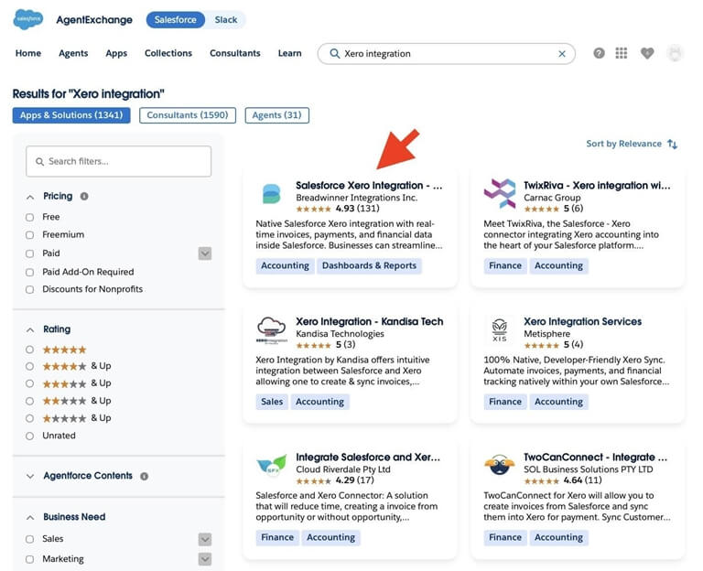Open Xero Integration Services listing

pyautogui.click(x=582, y=321)
